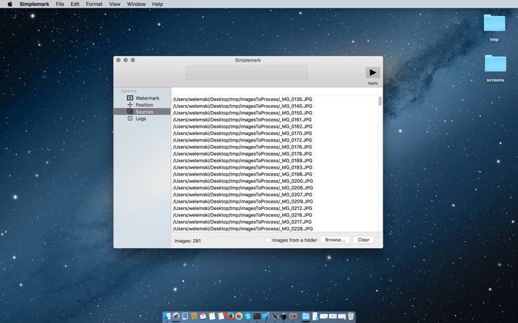
Task: Click the file list vertical scrollbar
Action: (379, 101)
